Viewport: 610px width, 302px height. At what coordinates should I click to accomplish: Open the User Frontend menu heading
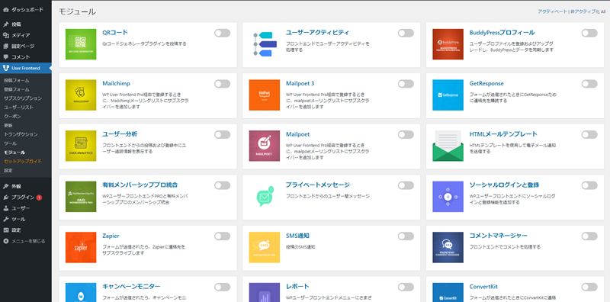(x=26, y=68)
